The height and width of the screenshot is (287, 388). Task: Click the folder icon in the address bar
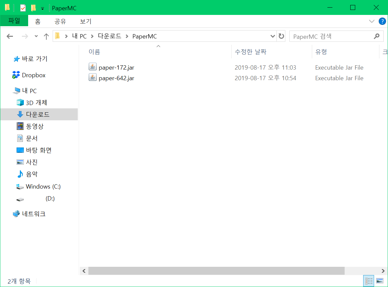tap(57, 36)
